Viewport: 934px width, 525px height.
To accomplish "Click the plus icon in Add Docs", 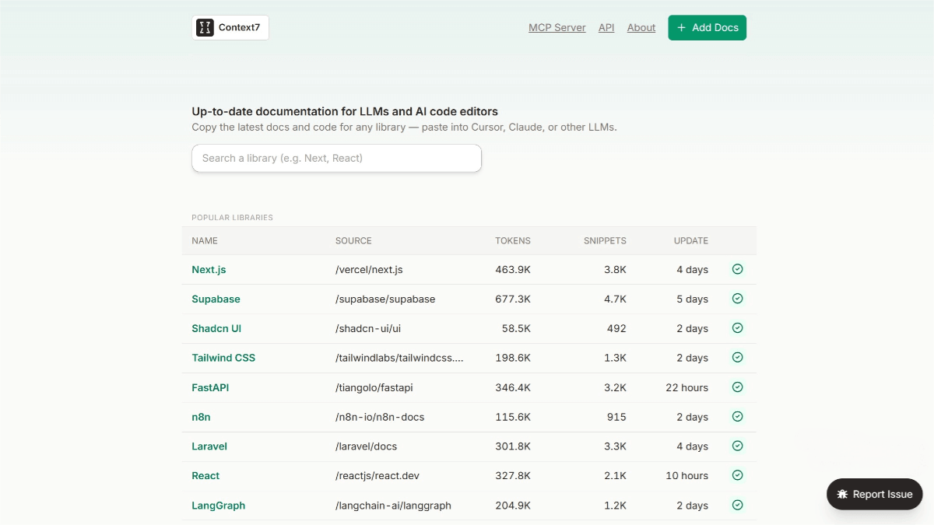I will (681, 28).
